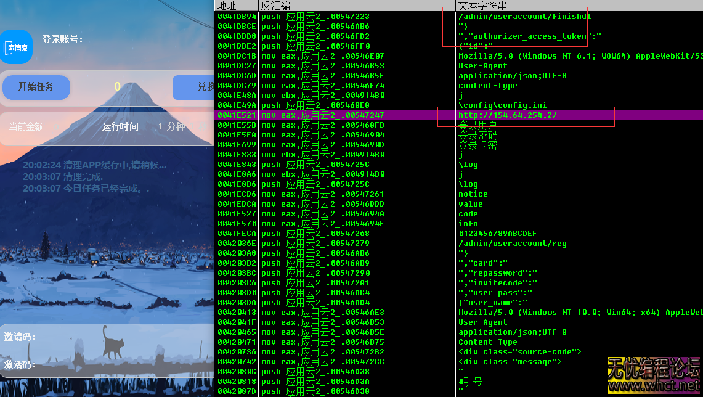The width and height of the screenshot is (703, 397).
Task: Select the /admin/useraccount/finishdl string entry
Action: [x=524, y=17]
